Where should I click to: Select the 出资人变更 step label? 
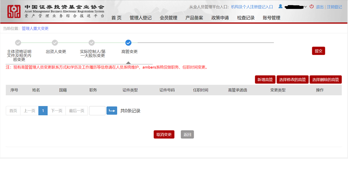pos(56,51)
